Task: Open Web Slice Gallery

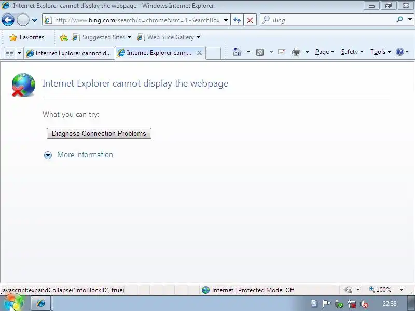Action: point(169,37)
